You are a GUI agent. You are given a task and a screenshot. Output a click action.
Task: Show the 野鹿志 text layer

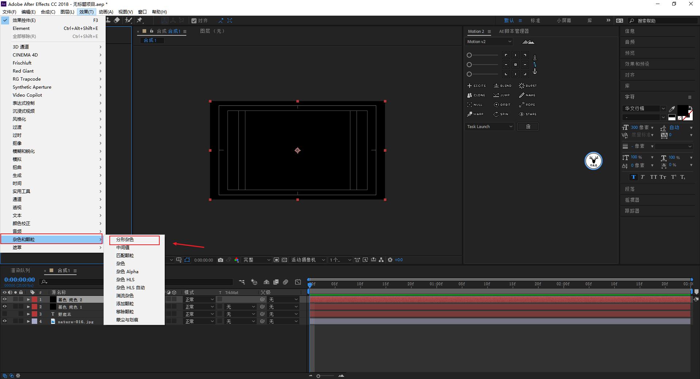coord(5,314)
